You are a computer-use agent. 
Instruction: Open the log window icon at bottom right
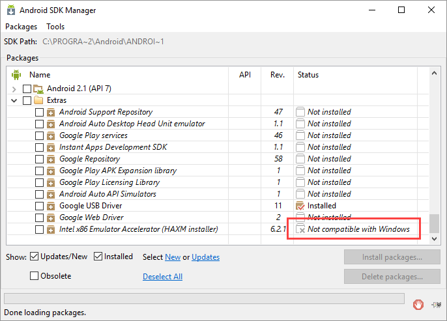point(436,305)
